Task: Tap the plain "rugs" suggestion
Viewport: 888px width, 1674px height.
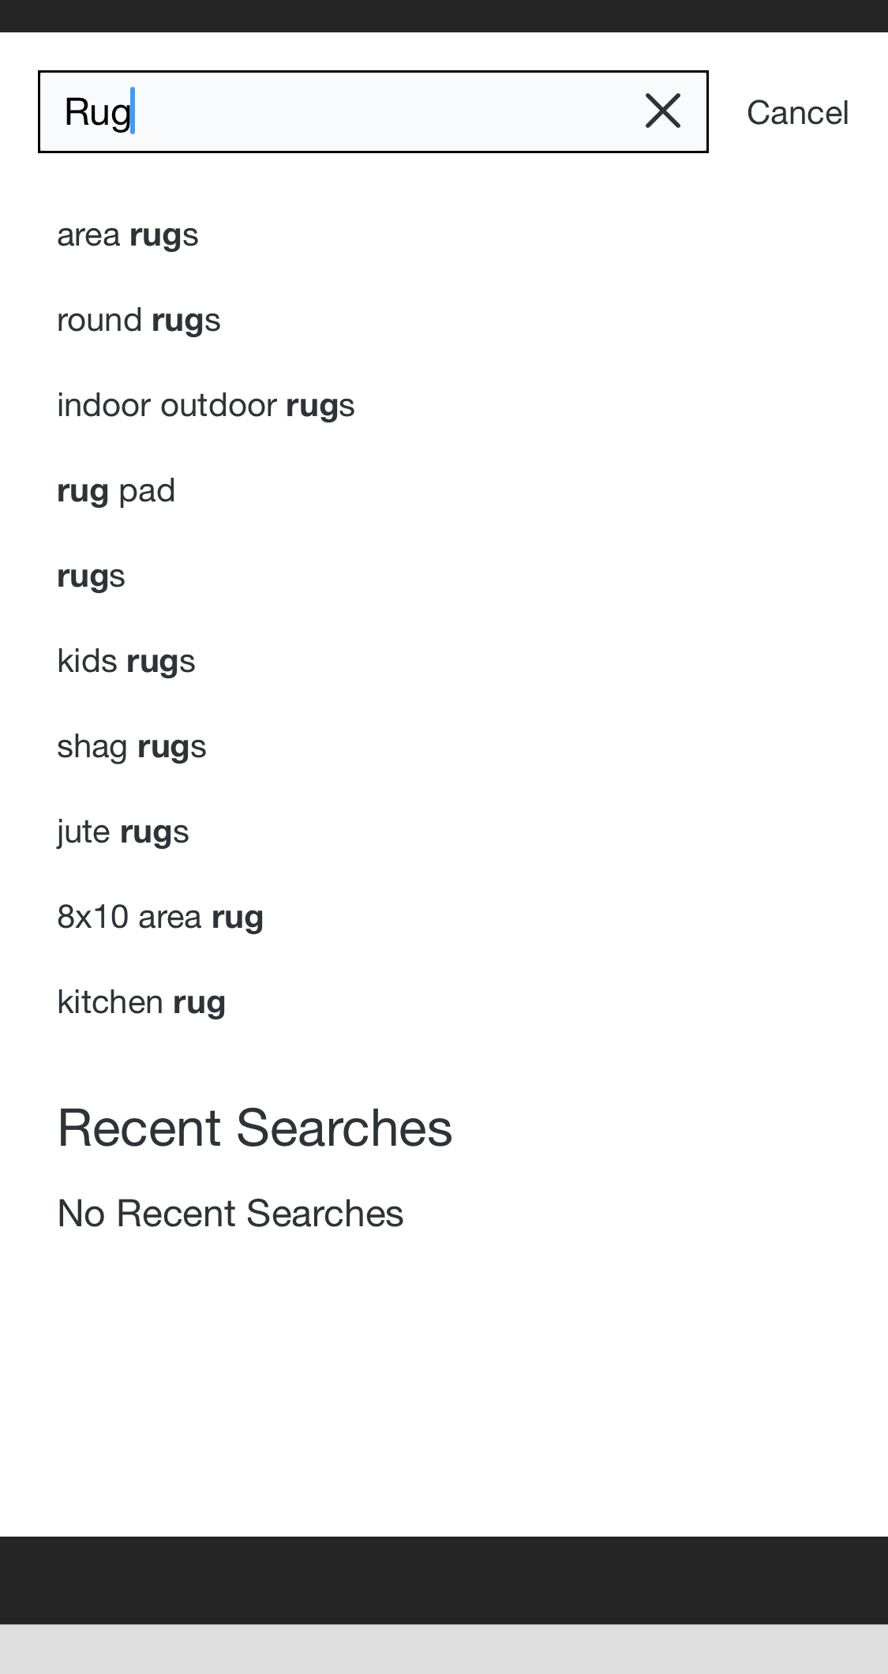Action: click(x=92, y=576)
